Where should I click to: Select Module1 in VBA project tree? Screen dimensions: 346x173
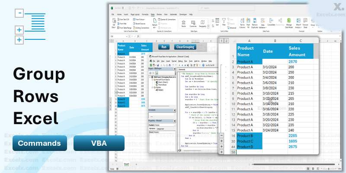click(x=160, y=90)
